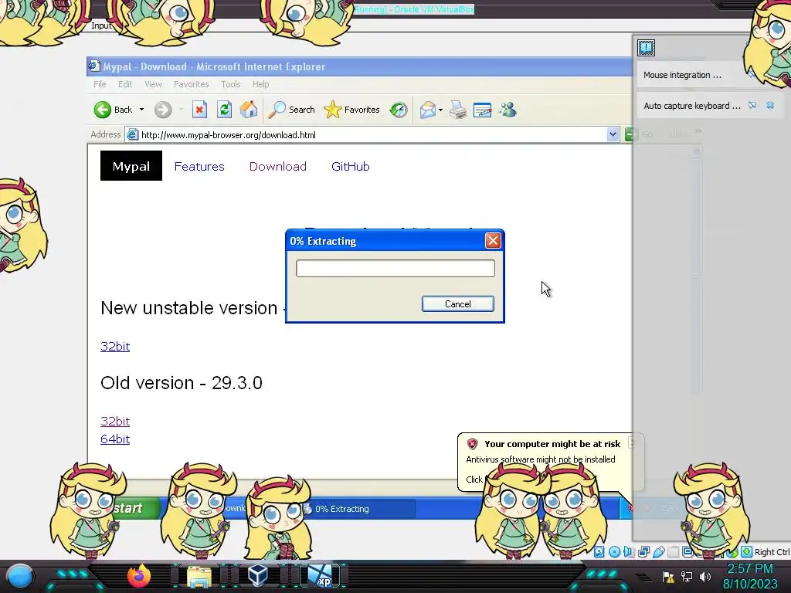
Task: Click the 0% Extracting taskbar button
Action: (358, 509)
